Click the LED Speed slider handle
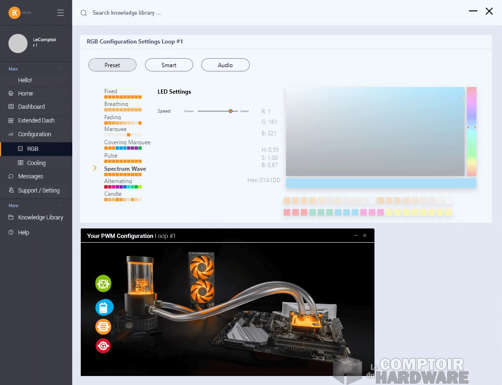This screenshot has height=385, width=502. point(230,111)
